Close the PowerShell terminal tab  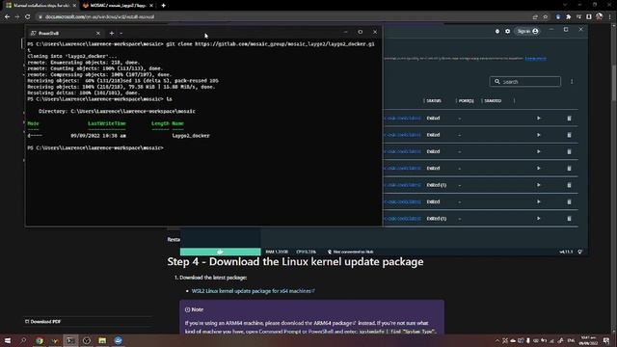pos(98,33)
